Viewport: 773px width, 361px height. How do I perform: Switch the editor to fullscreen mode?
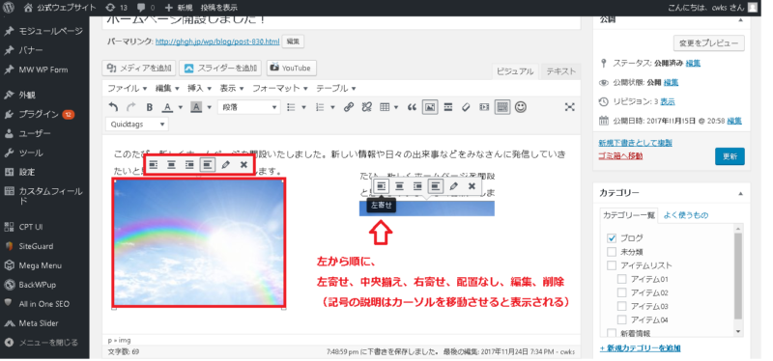tap(570, 107)
